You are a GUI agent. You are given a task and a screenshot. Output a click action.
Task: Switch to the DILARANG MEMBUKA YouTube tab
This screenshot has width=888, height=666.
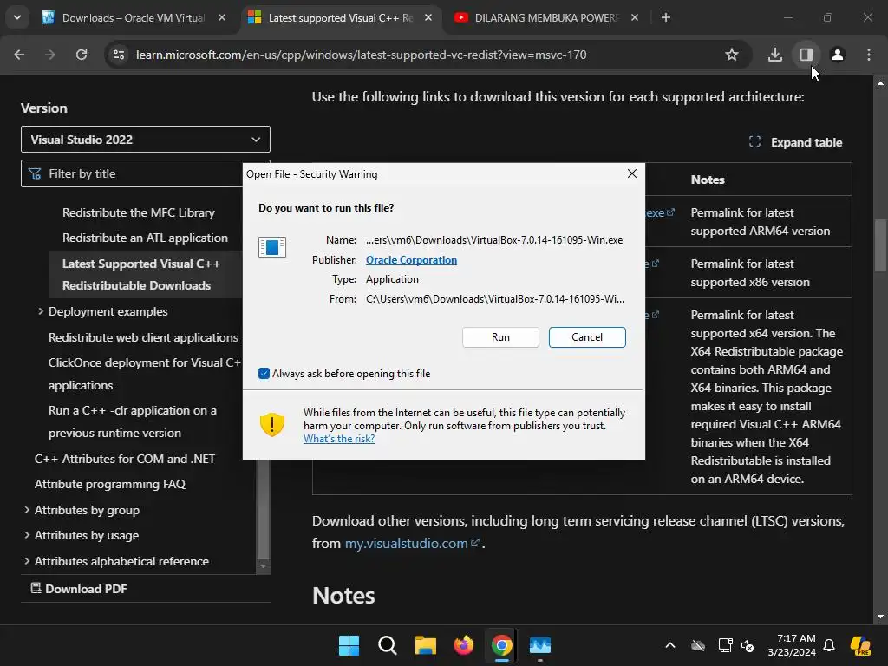click(x=546, y=17)
